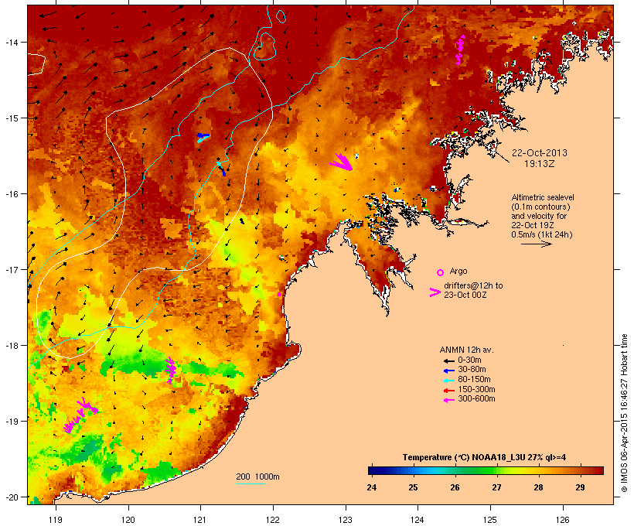Click the 19:13Z time label
Screen dimensions: 634x526
tap(540, 164)
